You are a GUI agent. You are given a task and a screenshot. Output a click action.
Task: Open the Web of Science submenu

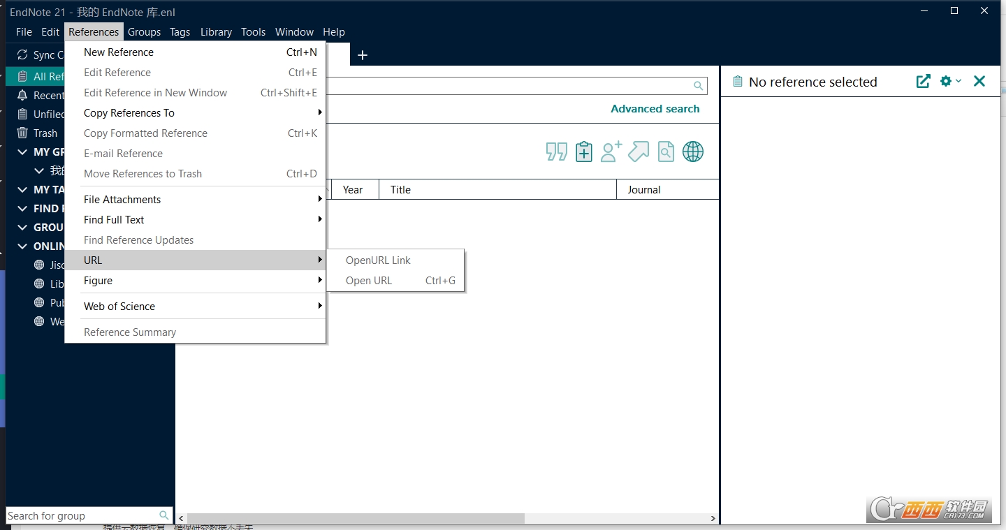195,307
